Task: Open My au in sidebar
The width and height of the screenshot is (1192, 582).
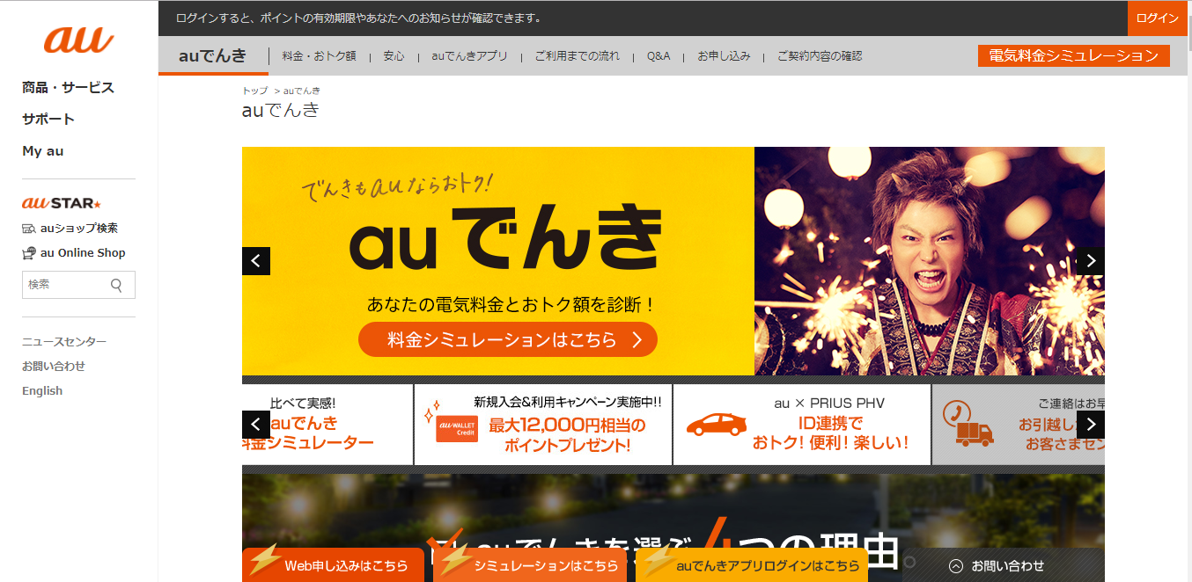Action: tap(43, 151)
